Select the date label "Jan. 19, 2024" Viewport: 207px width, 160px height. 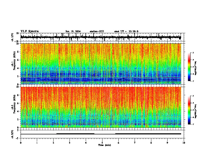click(73, 31)
